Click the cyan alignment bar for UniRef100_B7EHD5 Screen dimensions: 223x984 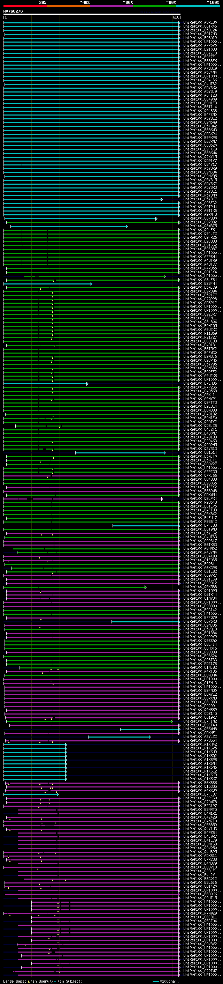click(46, 384)
